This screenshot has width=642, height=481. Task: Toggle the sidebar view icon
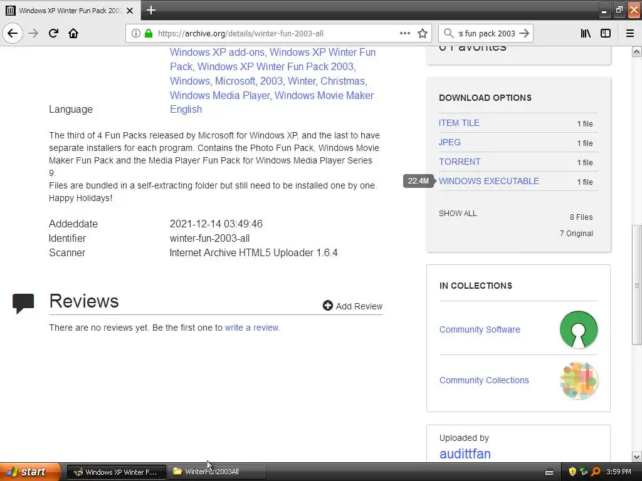[606, 34]
